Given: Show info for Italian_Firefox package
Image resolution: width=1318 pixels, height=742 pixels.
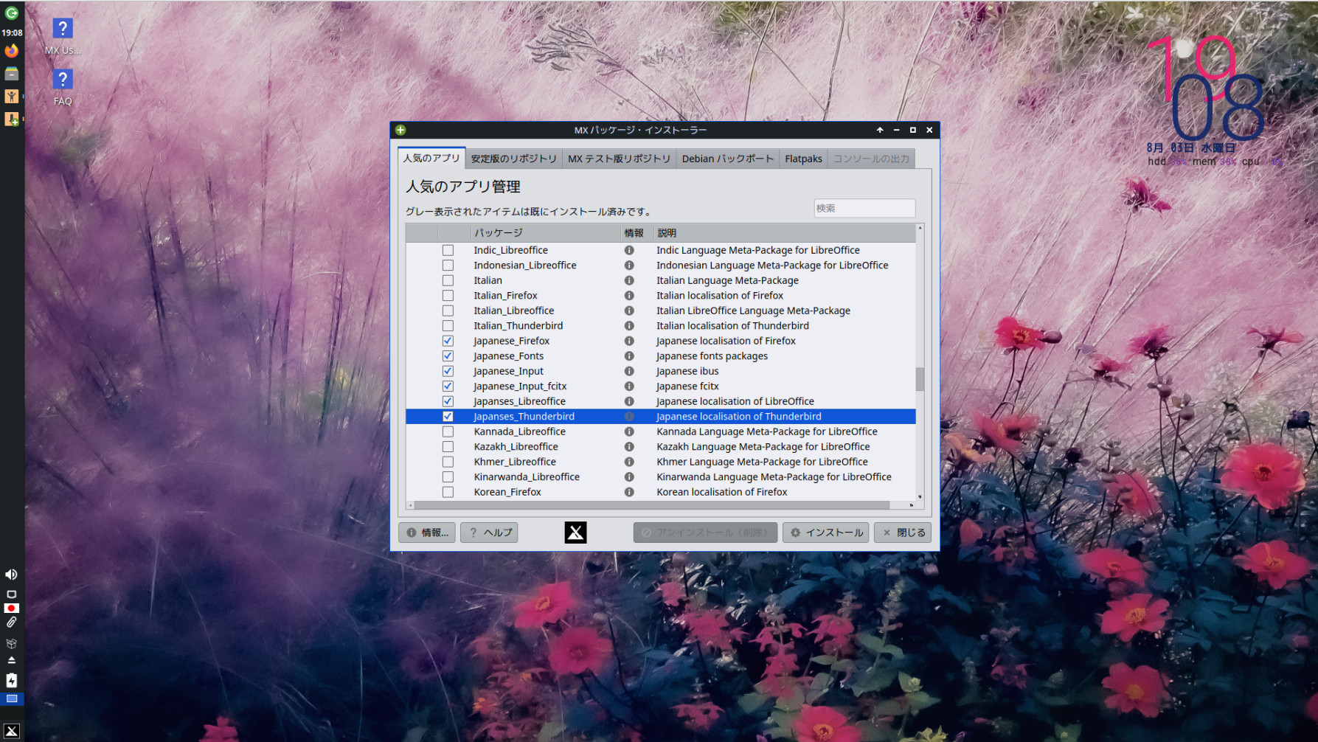Looking at the screenshot, I should coord(629,296).
